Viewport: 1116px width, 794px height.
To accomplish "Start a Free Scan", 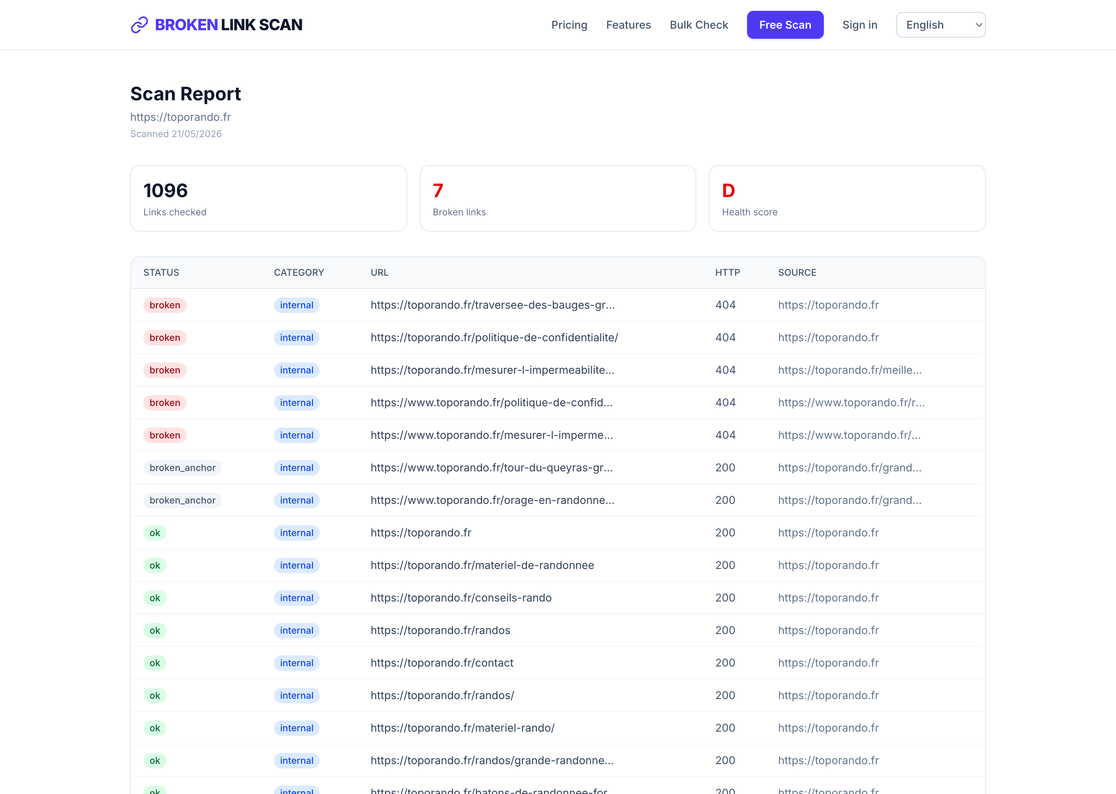I will tap(784, 25).
